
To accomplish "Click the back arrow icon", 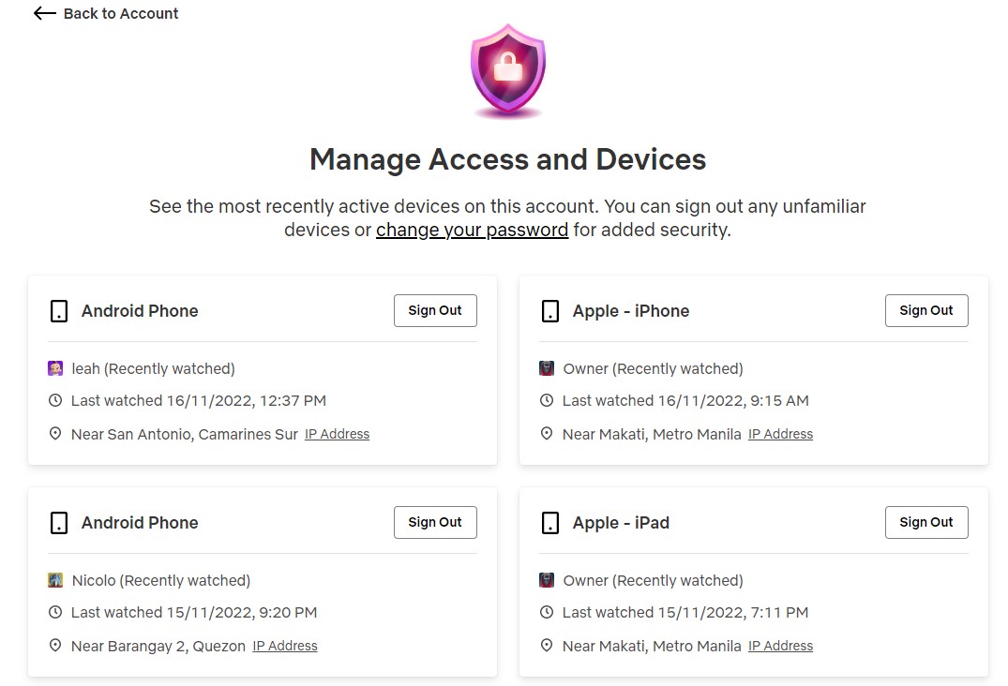I will pyautogui.click(x=44, y=13).
